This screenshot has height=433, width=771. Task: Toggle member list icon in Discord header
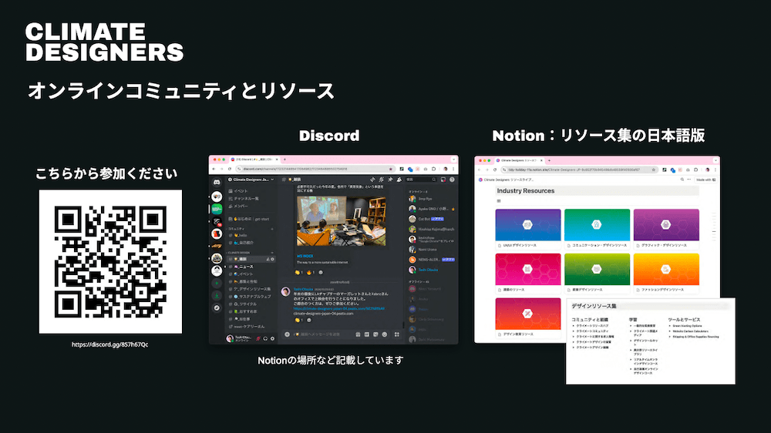coord(399,180)
